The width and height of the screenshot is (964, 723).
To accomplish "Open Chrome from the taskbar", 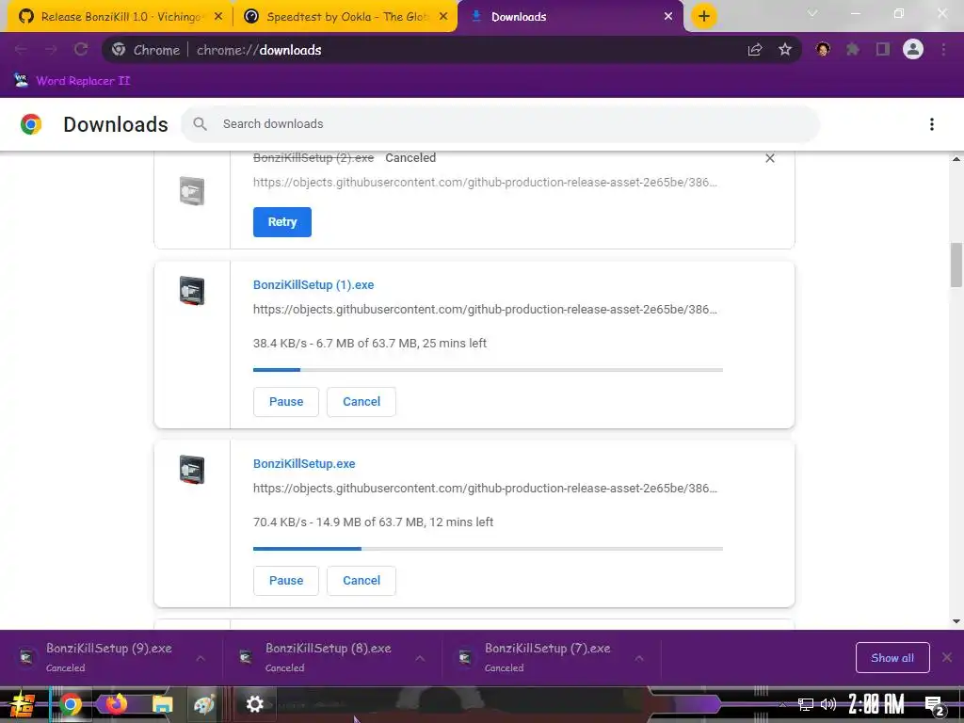I will pos(70,704).
